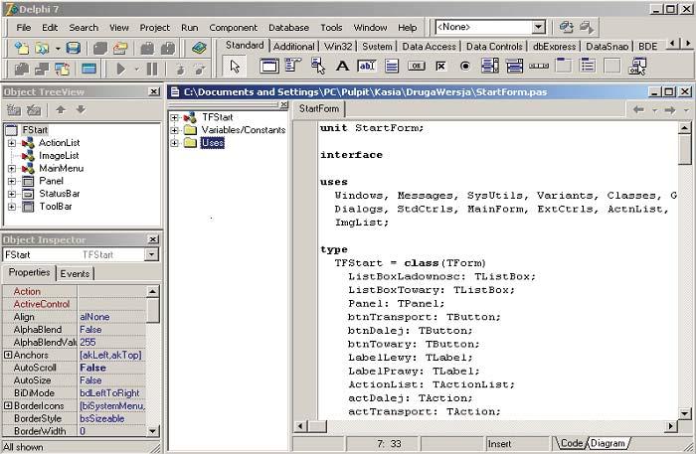Expand the MainMenu node in Object TreeView
The width and height of the screenshot is (696, 454).
12,169
